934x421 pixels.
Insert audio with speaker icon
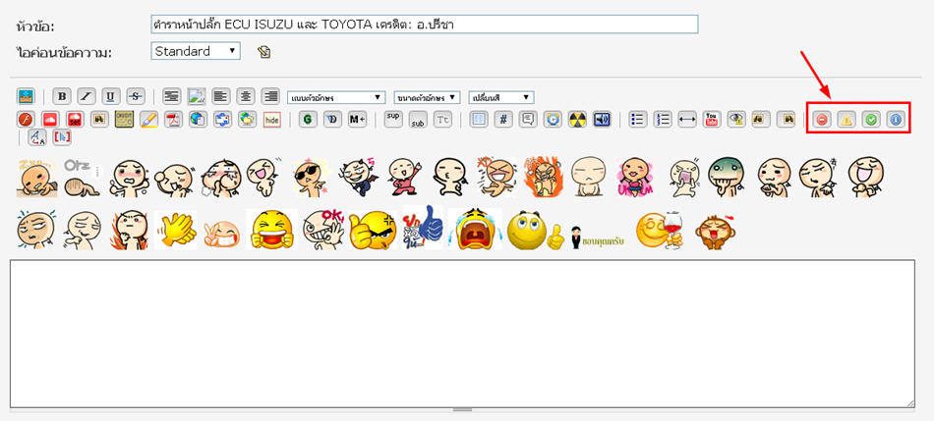point(602,120)
